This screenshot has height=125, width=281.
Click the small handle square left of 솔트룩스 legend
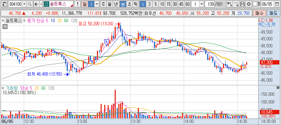[x=3, y=20]
